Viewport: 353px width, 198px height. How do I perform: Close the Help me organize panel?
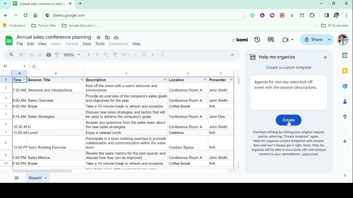tap(325, 57)
